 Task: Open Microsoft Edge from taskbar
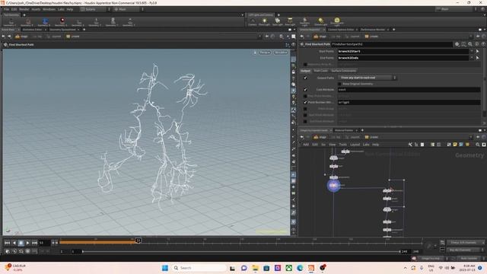tap(300, 268)
